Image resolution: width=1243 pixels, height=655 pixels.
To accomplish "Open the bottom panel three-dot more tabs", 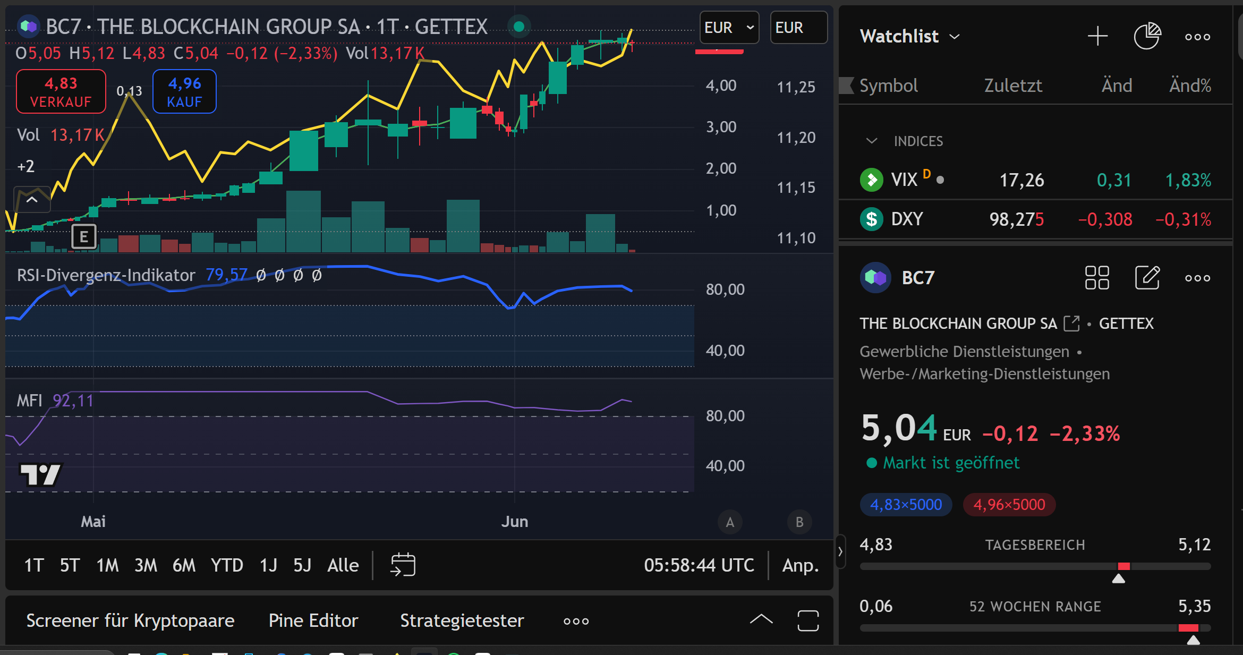I will [576, 621].
